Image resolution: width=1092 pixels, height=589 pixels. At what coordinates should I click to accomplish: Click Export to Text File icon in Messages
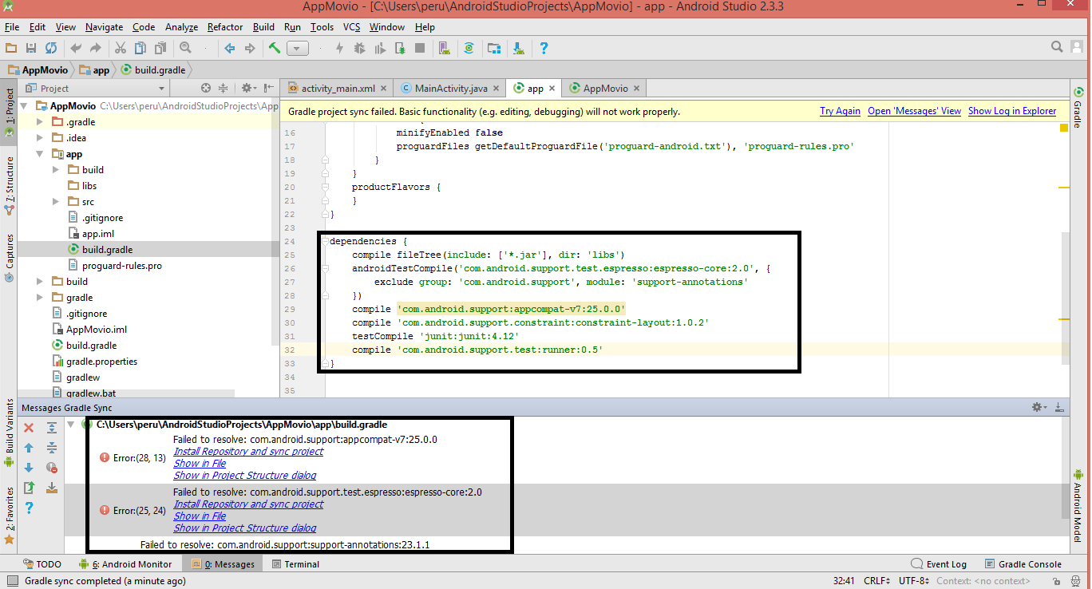[29, 488]
